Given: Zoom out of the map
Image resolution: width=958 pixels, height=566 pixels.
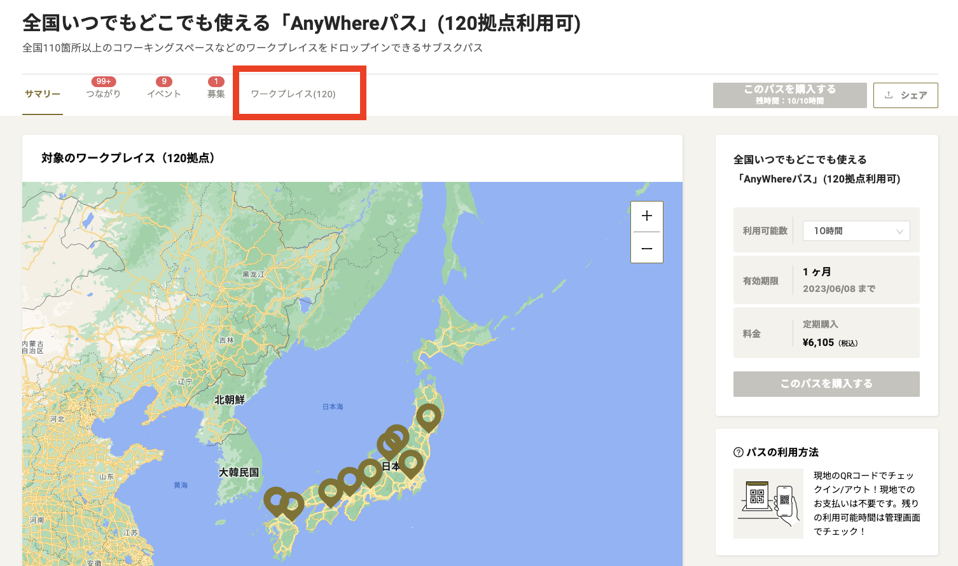Looking at the screenshot, I should (x=647, y=248).
